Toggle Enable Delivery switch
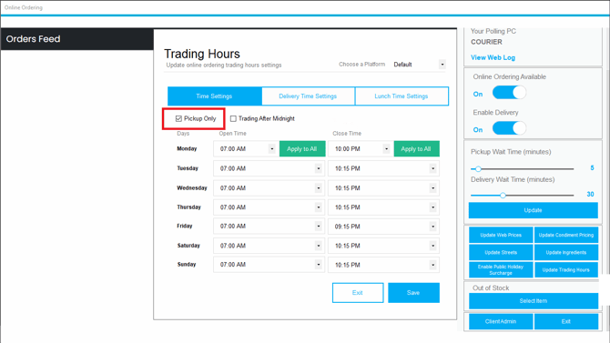 [x=509, y=128]
